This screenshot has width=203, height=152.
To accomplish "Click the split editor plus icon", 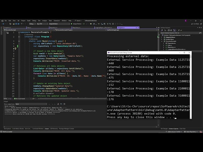I will [159, 30].
